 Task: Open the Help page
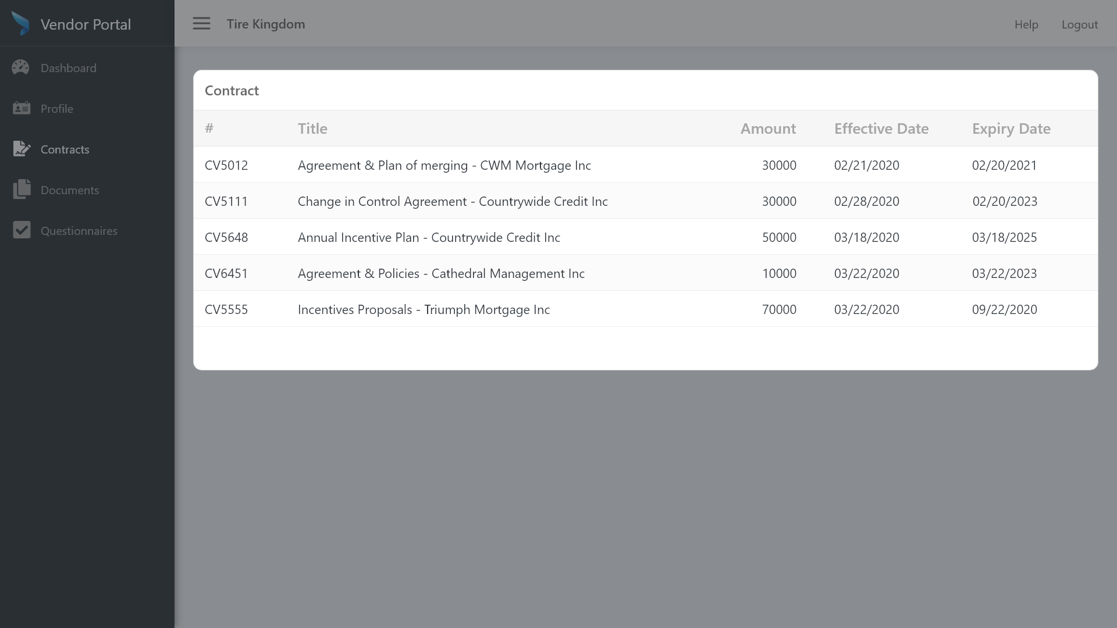tap(1026, 24)
